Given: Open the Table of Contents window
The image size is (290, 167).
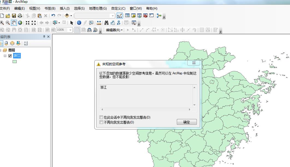Looking at the screenshot, I should point(127,16).
